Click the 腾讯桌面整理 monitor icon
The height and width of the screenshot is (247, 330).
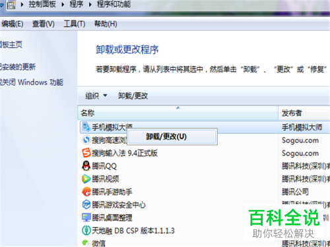click(86, 217)
